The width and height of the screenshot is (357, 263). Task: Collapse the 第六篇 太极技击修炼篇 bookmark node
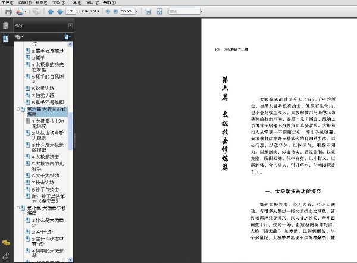tap(18, 109)
